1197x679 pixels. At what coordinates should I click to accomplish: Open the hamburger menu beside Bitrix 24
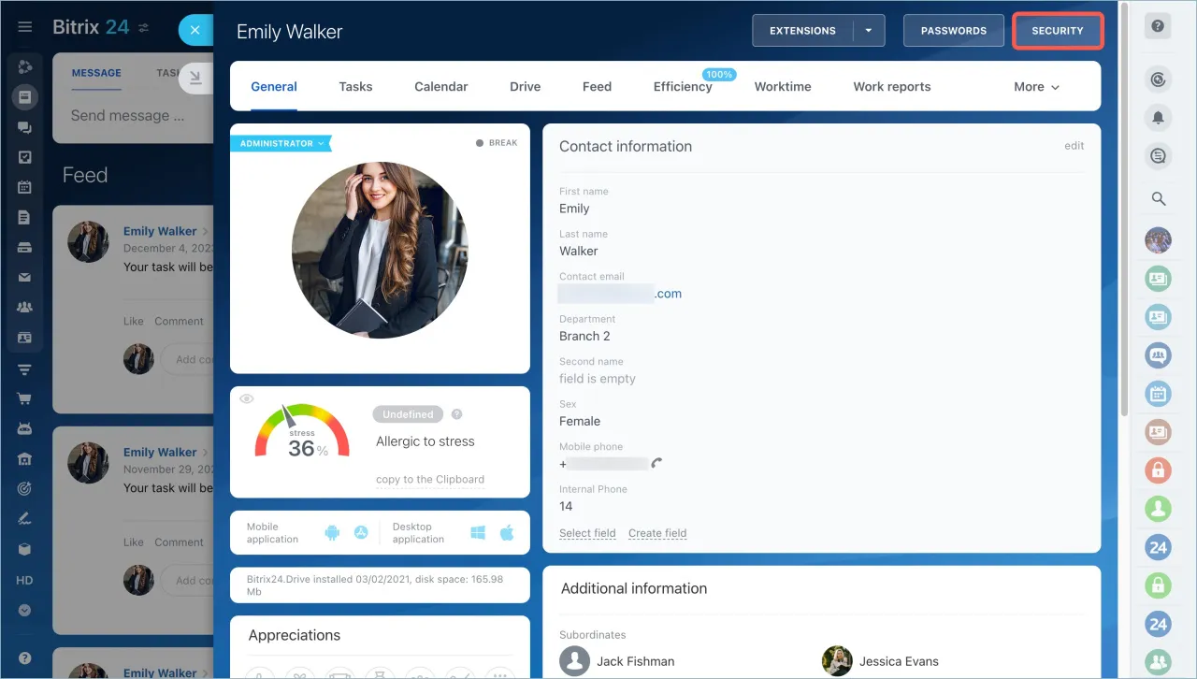click(x=25, y=27)
